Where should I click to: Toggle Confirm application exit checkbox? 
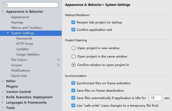(x=73, y=30)
